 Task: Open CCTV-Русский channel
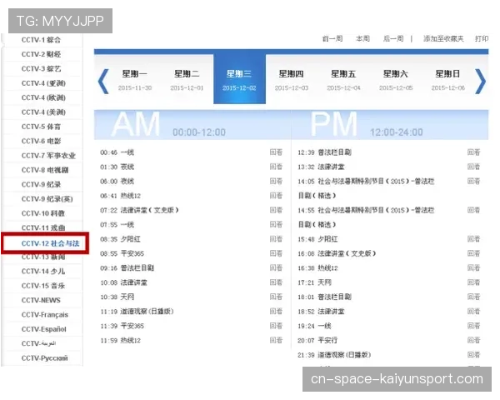45,357
